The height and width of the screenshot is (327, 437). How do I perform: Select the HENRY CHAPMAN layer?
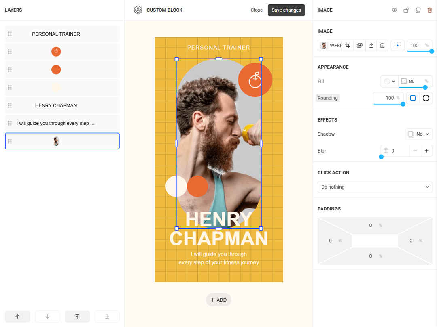(x=62, y=105)
